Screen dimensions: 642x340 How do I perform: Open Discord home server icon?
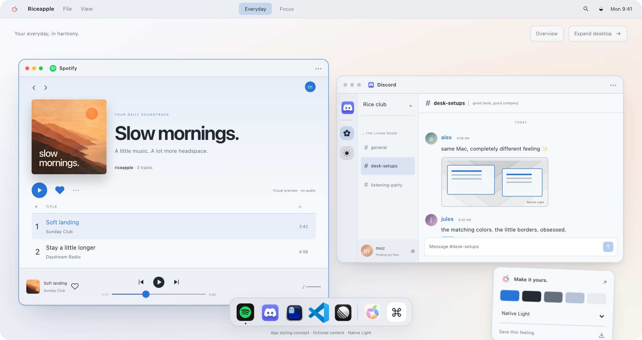(348, 108)
